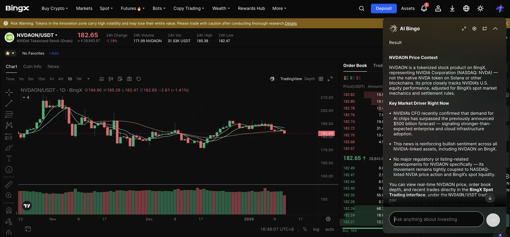Open the risk warning Details link

[291, 23]
